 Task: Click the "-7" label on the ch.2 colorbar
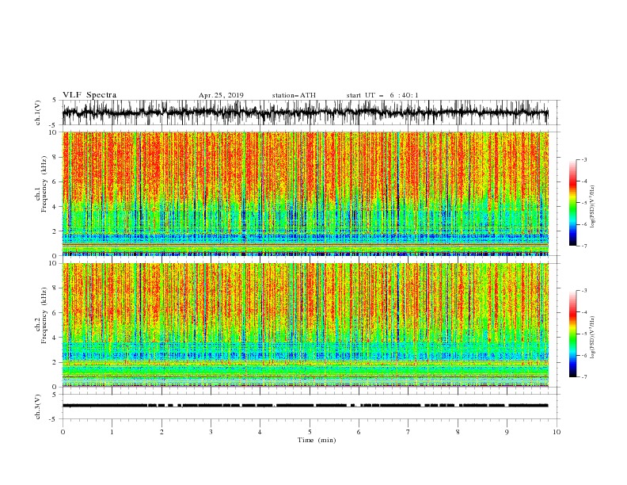pos(584,377)
